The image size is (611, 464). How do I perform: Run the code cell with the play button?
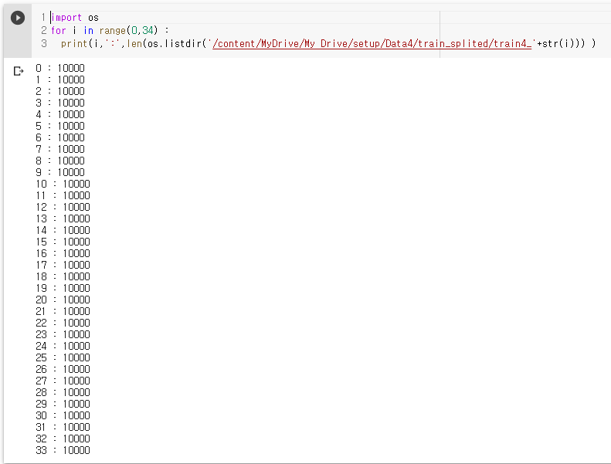tap(18, 18)
